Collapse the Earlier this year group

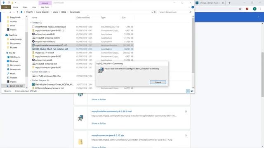31,81
